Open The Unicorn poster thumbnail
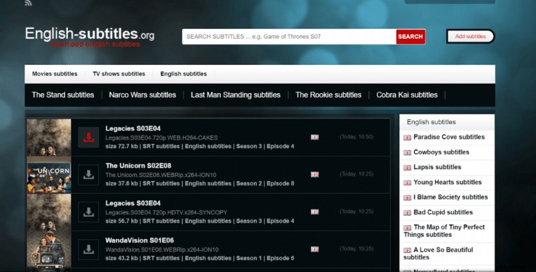This screenshot has width=536, height=272. point(49,175)
